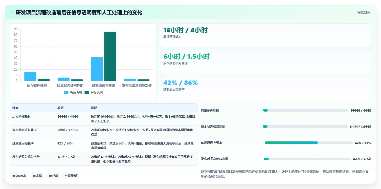Click the 周报整理耗时 x-axis label
The height and width of the screenshot is (189, 381).
pyautogui.click(x=37, y=86)
